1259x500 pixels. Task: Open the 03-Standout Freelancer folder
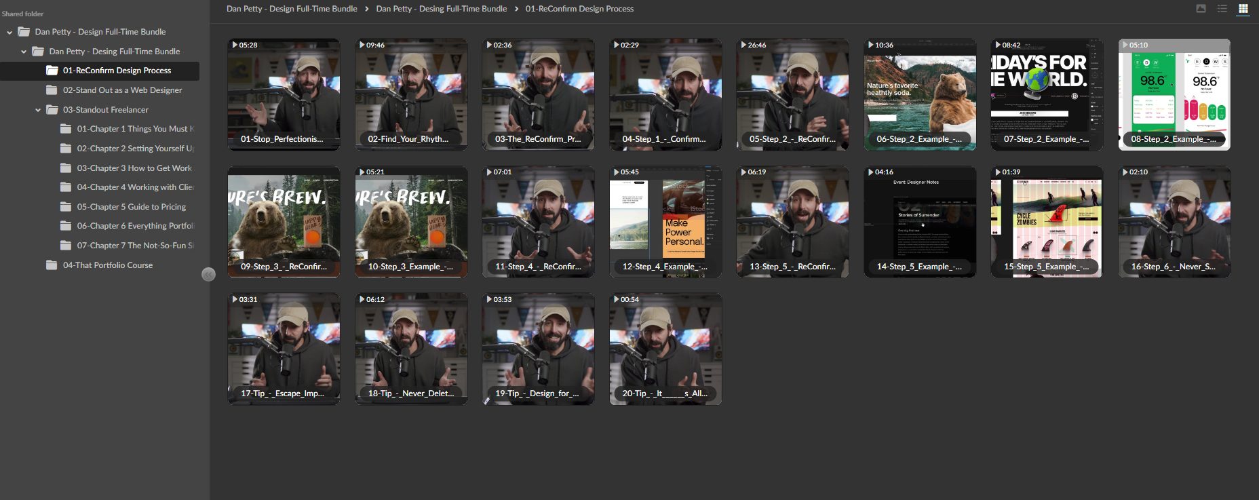click(x=105, y=110)
